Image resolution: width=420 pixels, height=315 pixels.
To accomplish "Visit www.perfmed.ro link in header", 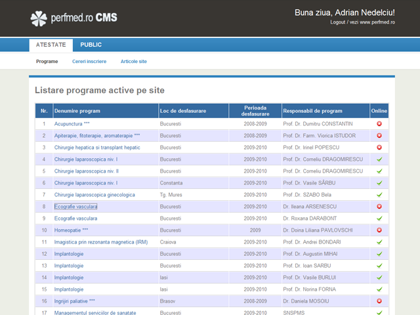I will (x=375, y=22).
